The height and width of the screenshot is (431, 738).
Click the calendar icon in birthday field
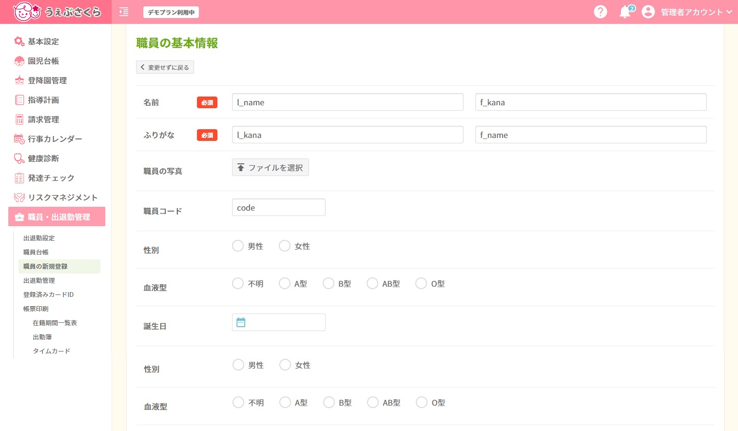(x=241, y=322)
